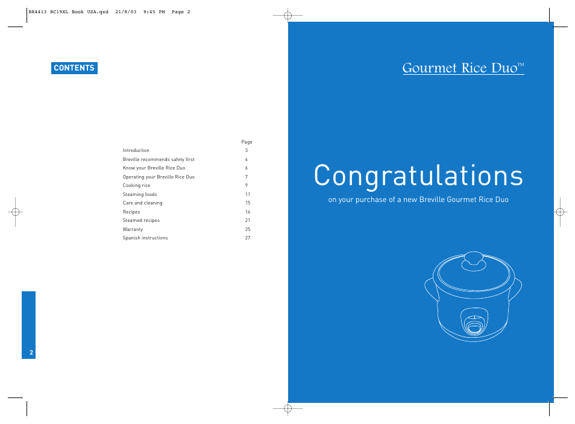Select page number 3 beside Introduction

click(x=247, y=151)
